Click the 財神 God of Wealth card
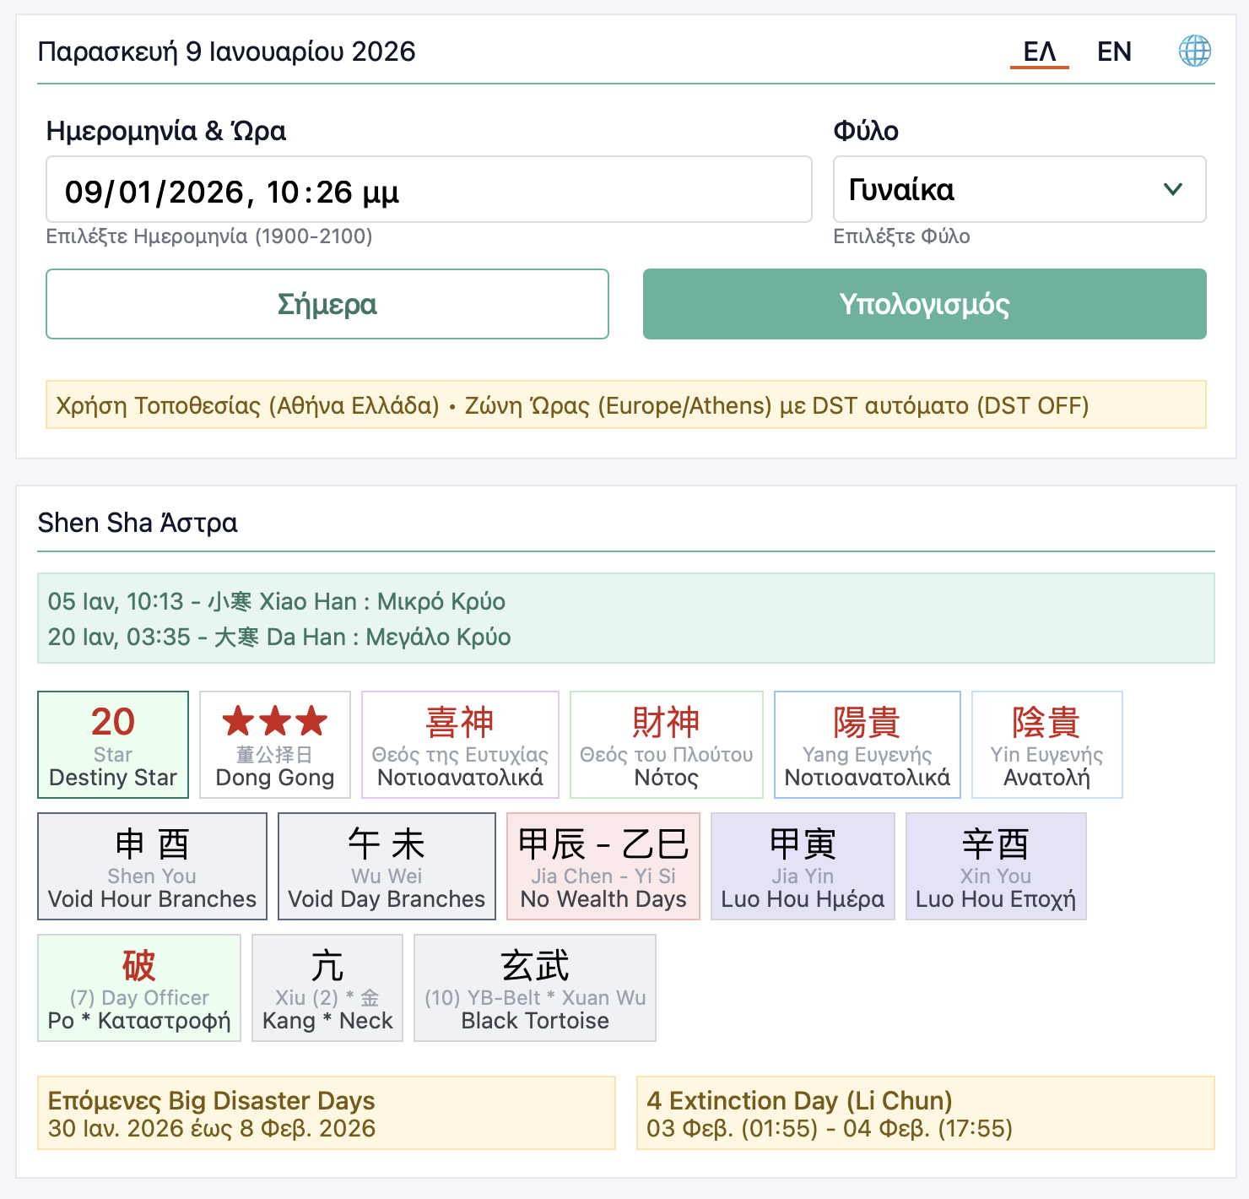The image size is (1249, 1199). [666, 745]
